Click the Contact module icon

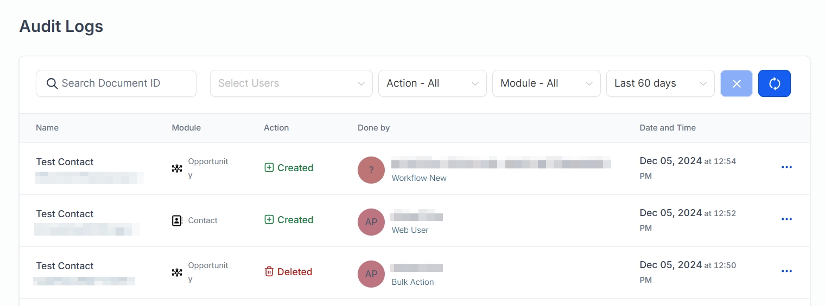click(177, 220)
